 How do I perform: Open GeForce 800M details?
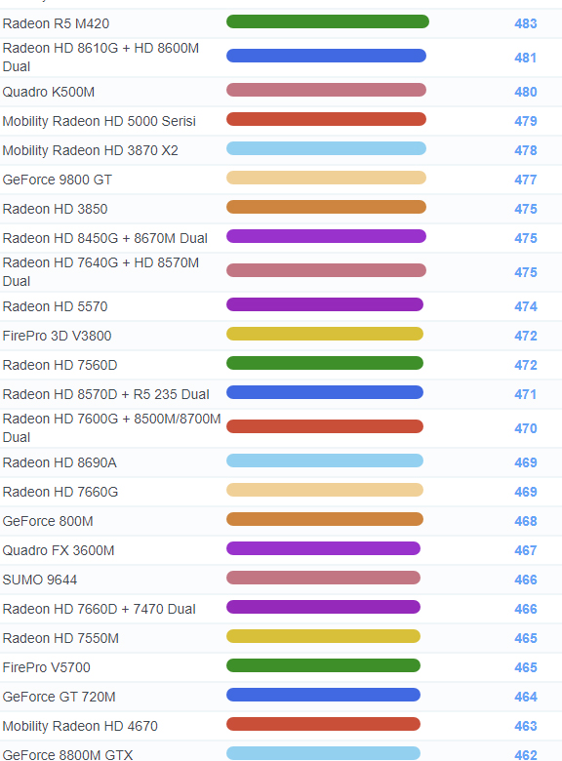coord(48,521)
